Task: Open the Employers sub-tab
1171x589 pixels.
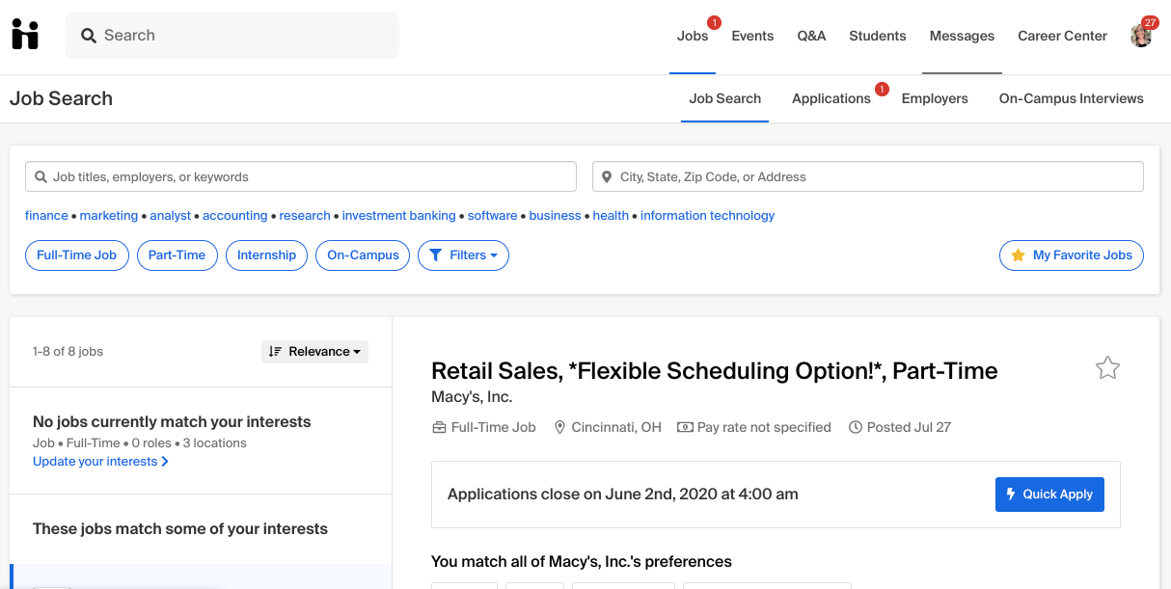Action: 935,98
